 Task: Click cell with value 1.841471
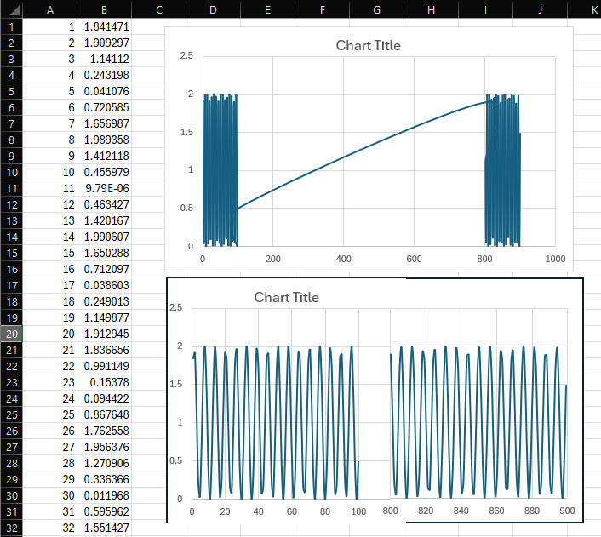[x=104, y=26]
